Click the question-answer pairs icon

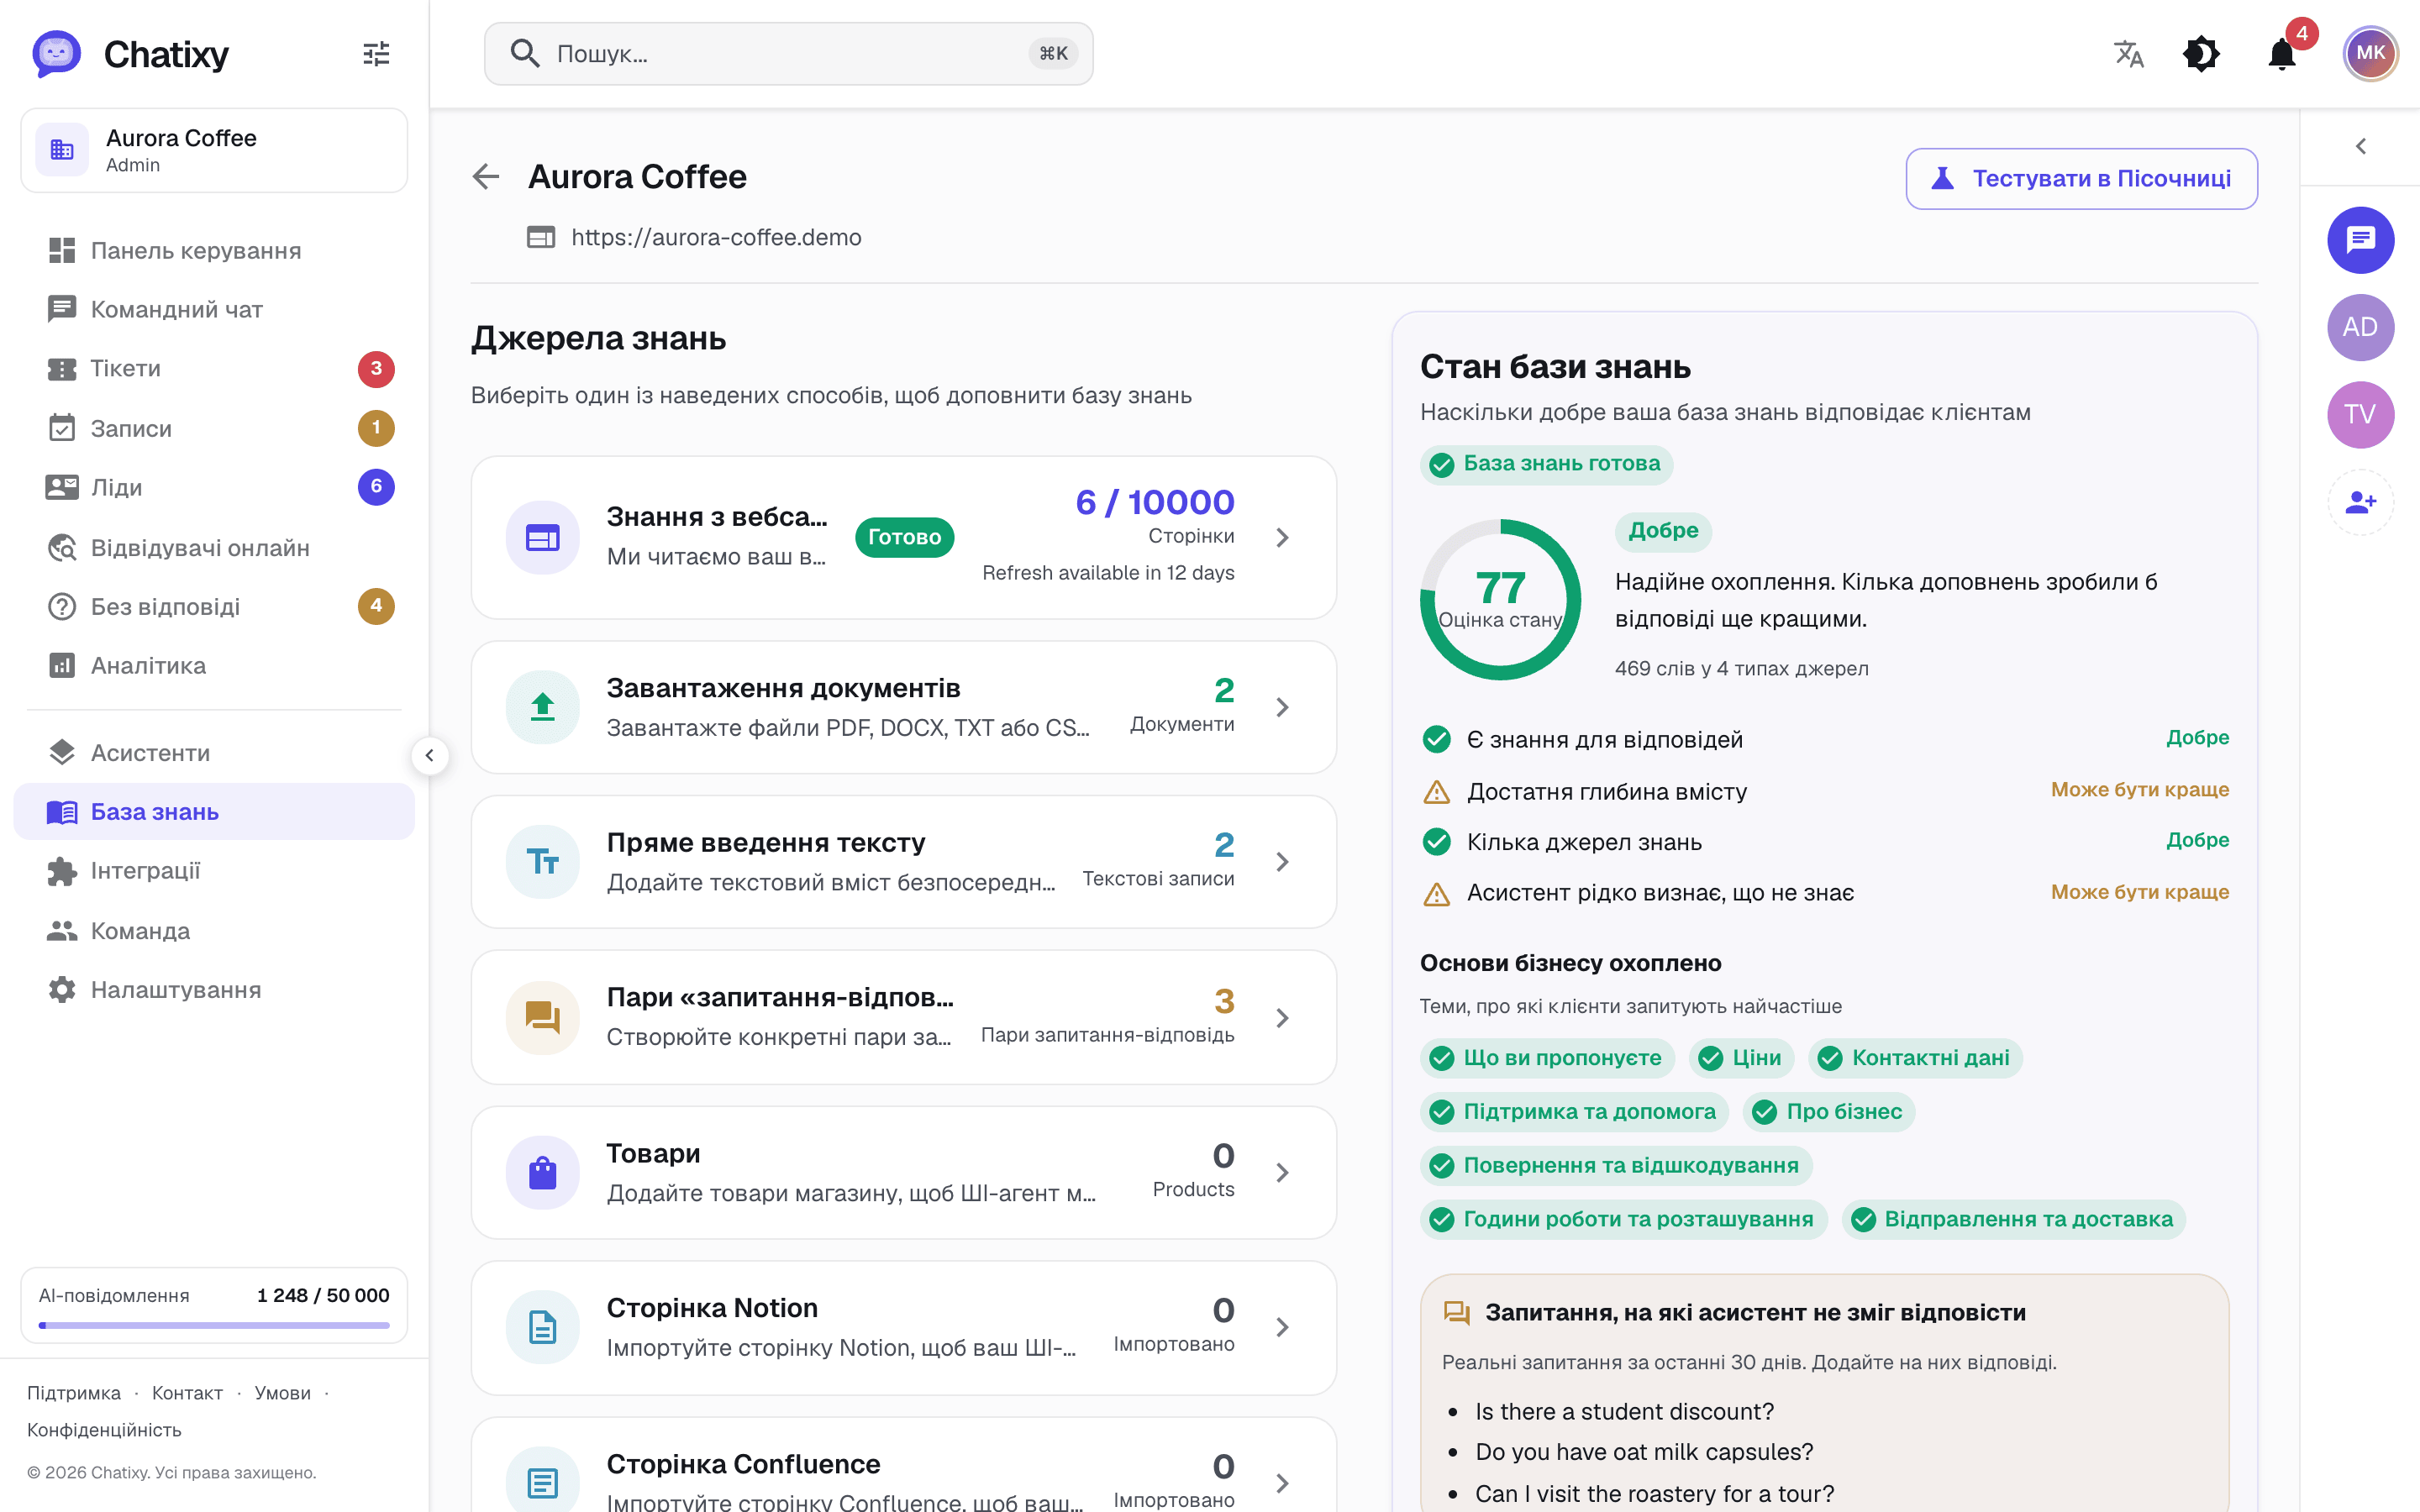(542, 1017)
